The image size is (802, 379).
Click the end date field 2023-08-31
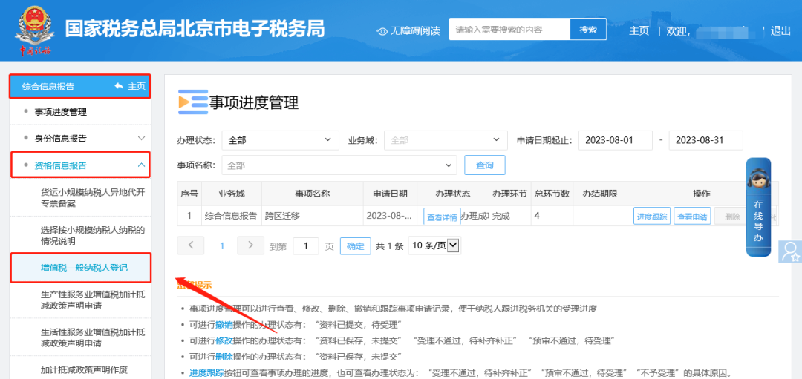[706, 140]
